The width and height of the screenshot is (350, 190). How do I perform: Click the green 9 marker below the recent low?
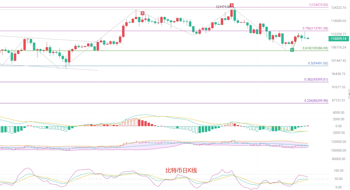(x=292, y=50)
